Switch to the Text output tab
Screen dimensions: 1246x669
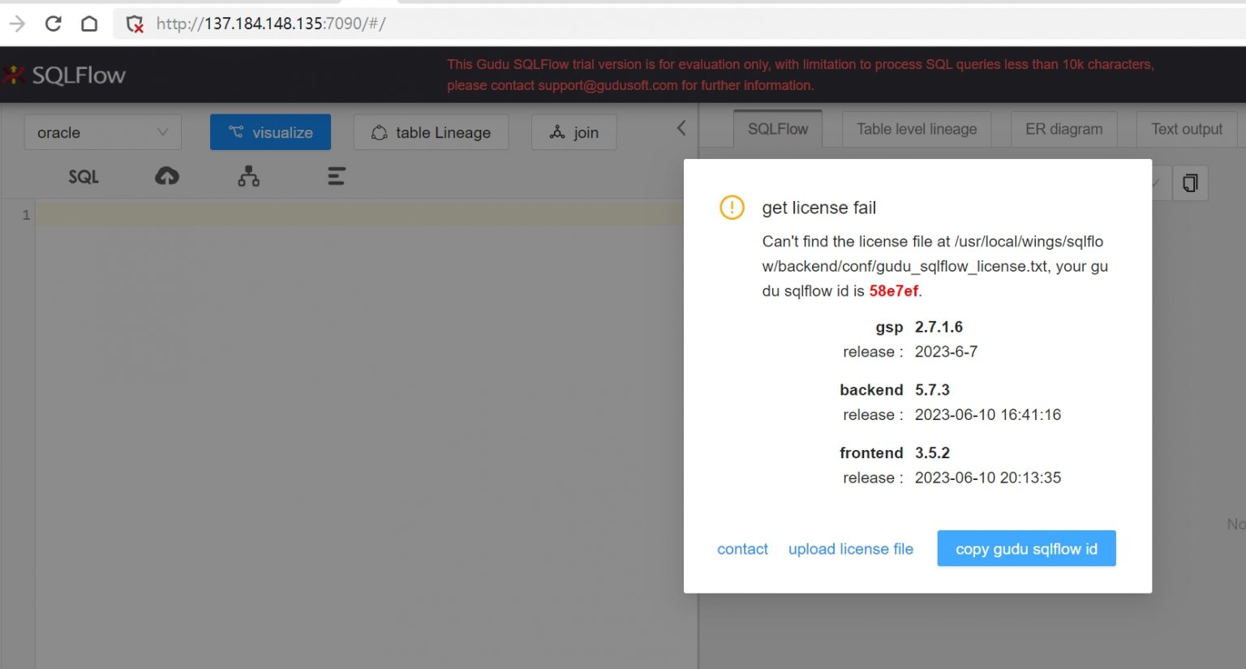pyautogui.click(x=1186, y=128)
